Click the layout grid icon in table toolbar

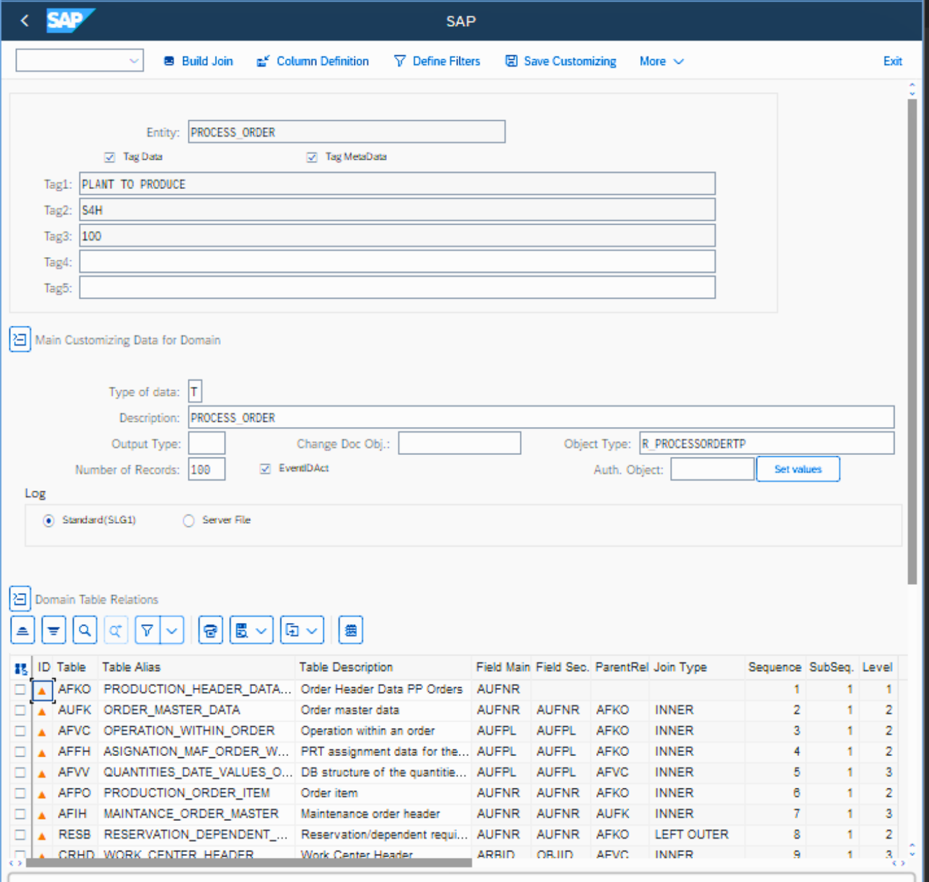[351, 631]
